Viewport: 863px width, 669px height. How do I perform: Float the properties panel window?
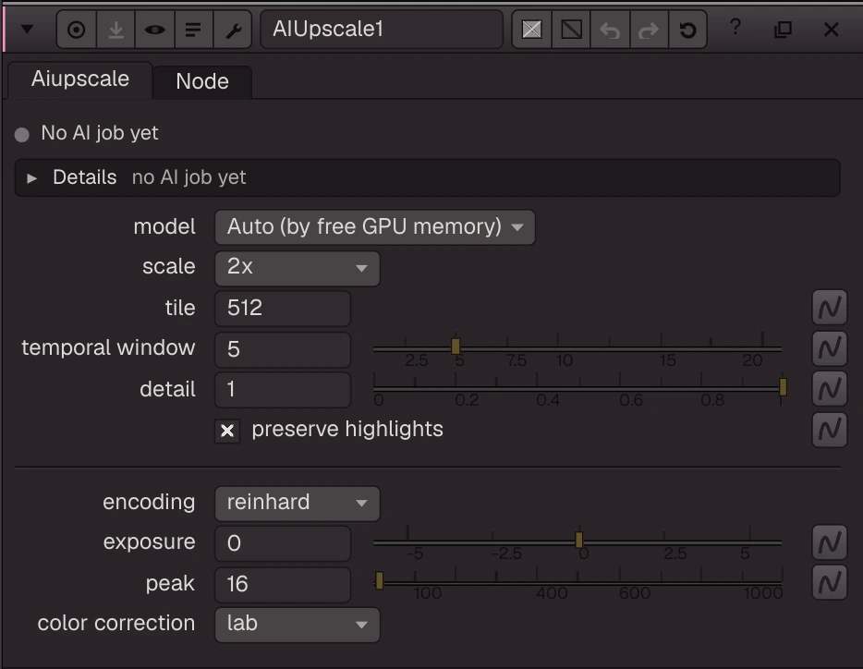coord(783,30)
